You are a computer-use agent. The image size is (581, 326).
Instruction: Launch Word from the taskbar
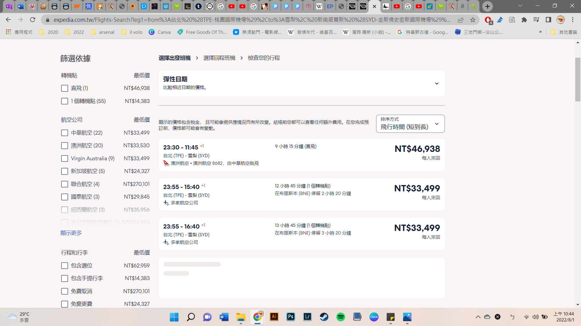coord(224,317)
